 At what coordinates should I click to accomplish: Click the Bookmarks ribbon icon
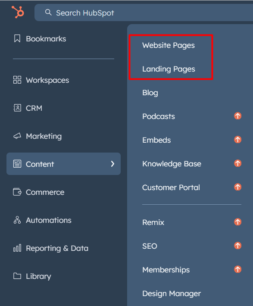tap(17, 38)
